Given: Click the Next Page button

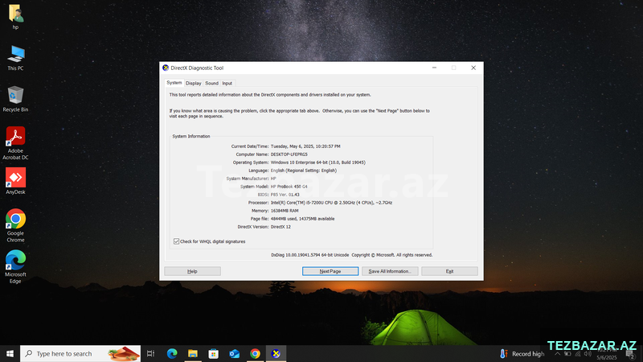Looking at the screenshot, I should [330, 271].
